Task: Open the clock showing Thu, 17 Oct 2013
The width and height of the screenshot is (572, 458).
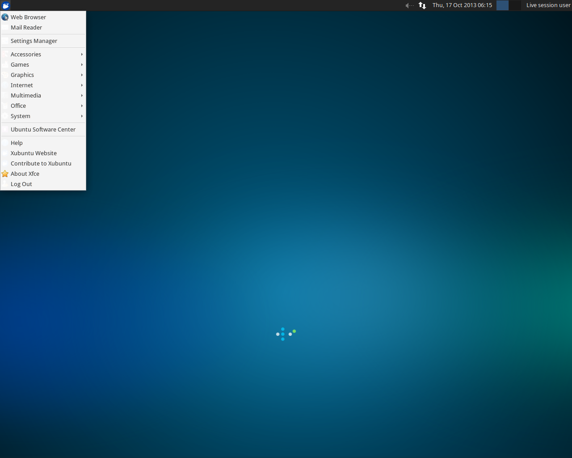Action: coord(462,5)
